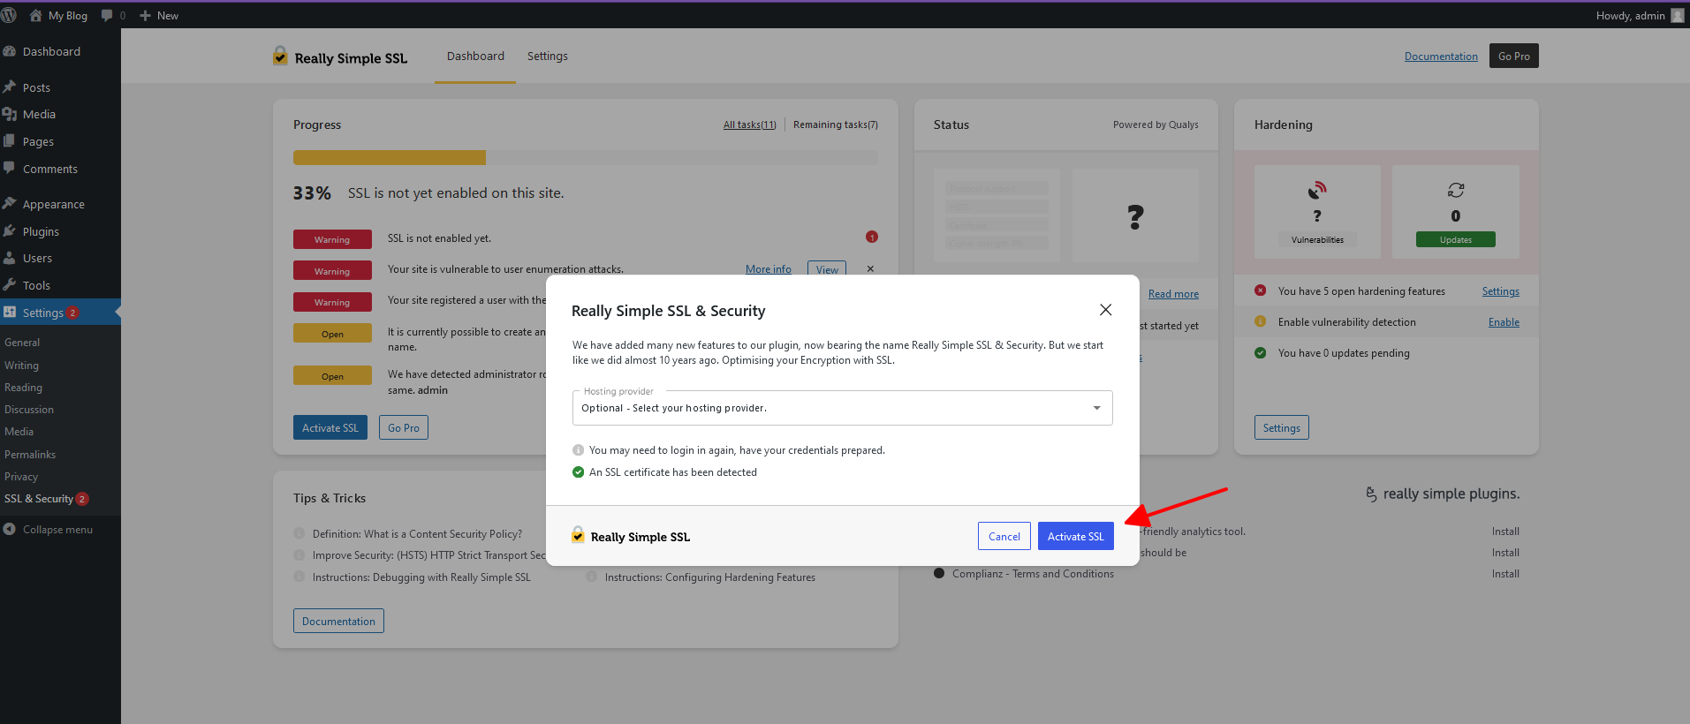Show Remaining tasks (7) in Progress
This screenshot has height=724, width=1690.
(836, 124)
